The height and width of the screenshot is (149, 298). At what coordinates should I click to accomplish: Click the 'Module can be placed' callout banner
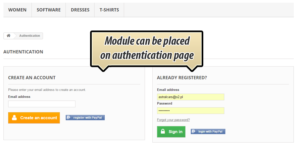point(147,48)
